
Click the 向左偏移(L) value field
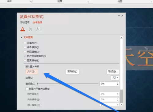[x=108, y=94]
